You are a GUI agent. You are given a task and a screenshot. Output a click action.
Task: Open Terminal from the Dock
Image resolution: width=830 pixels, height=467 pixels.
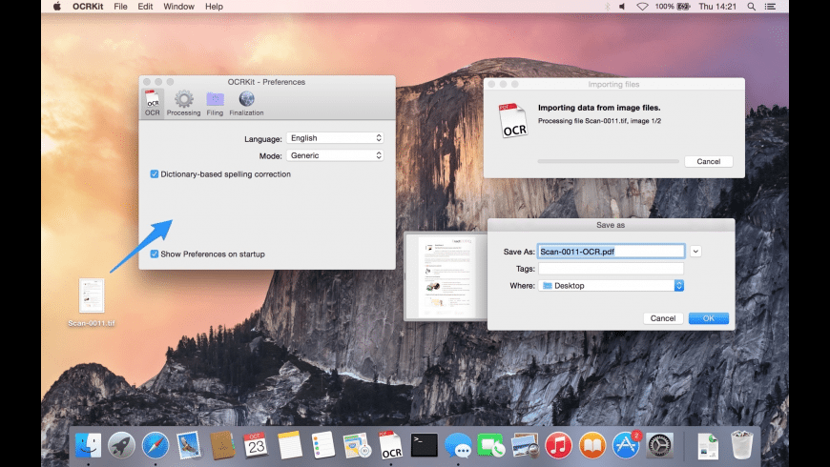pos(425,445)
